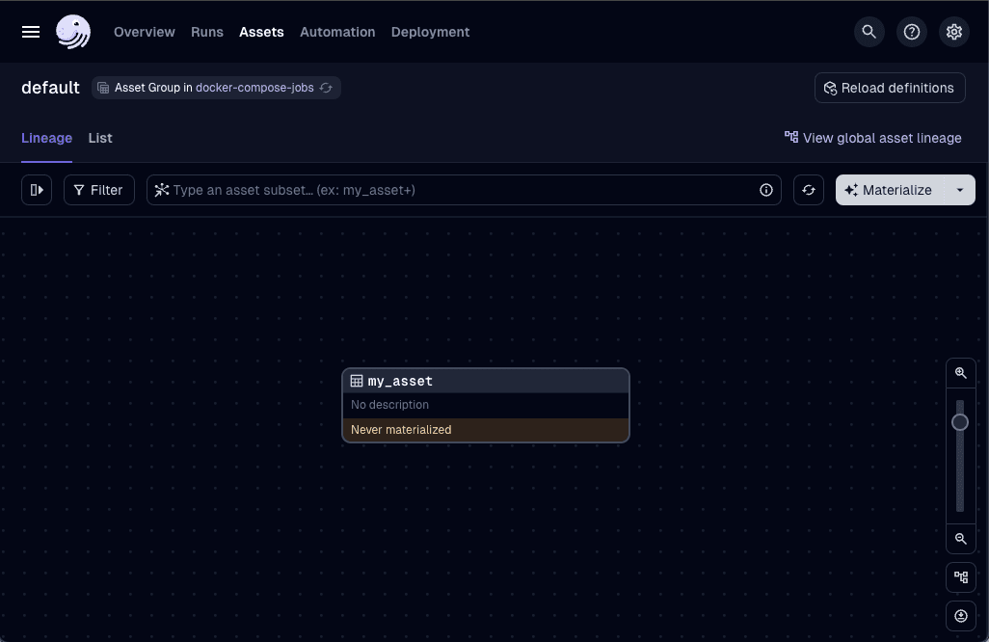Select the my_asset node in graph
Screen dimensions: 989x642
(486, 405)
